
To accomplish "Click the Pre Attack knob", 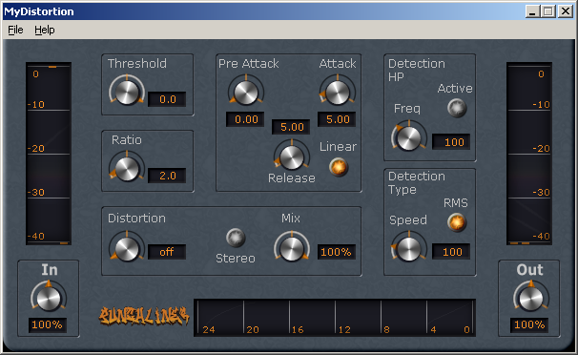I will (x=246, y=93).
